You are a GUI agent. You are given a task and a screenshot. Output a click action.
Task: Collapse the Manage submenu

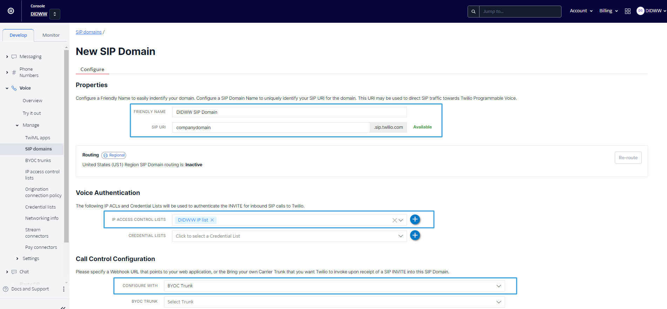(17, 125)
